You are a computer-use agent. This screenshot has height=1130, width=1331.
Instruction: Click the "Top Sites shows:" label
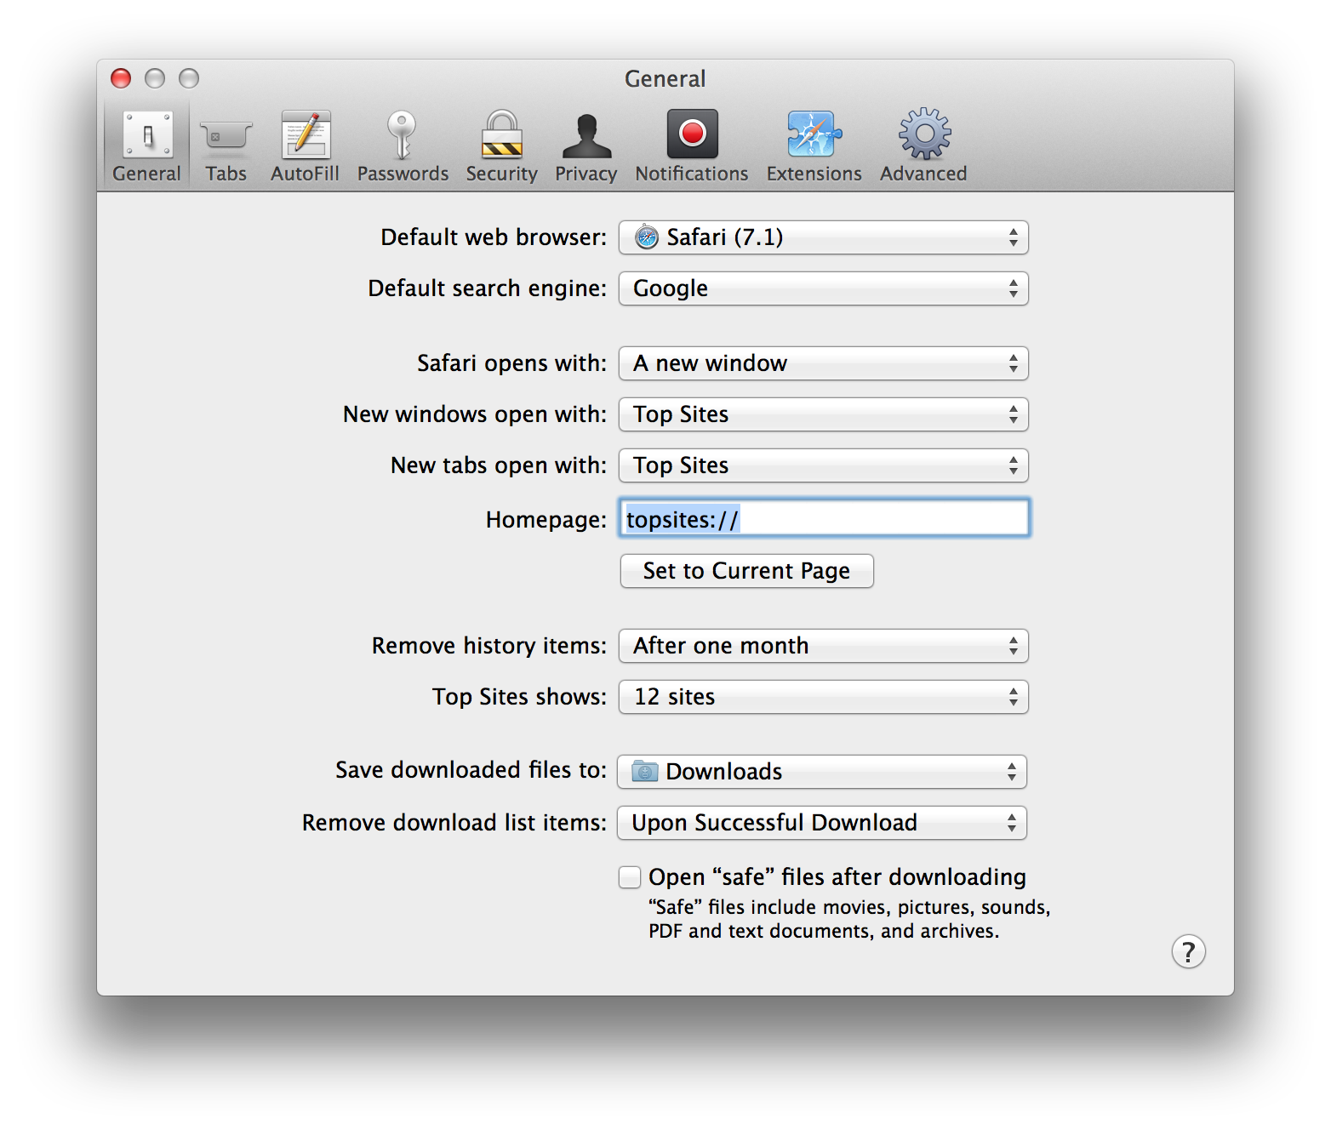point(520,697)
